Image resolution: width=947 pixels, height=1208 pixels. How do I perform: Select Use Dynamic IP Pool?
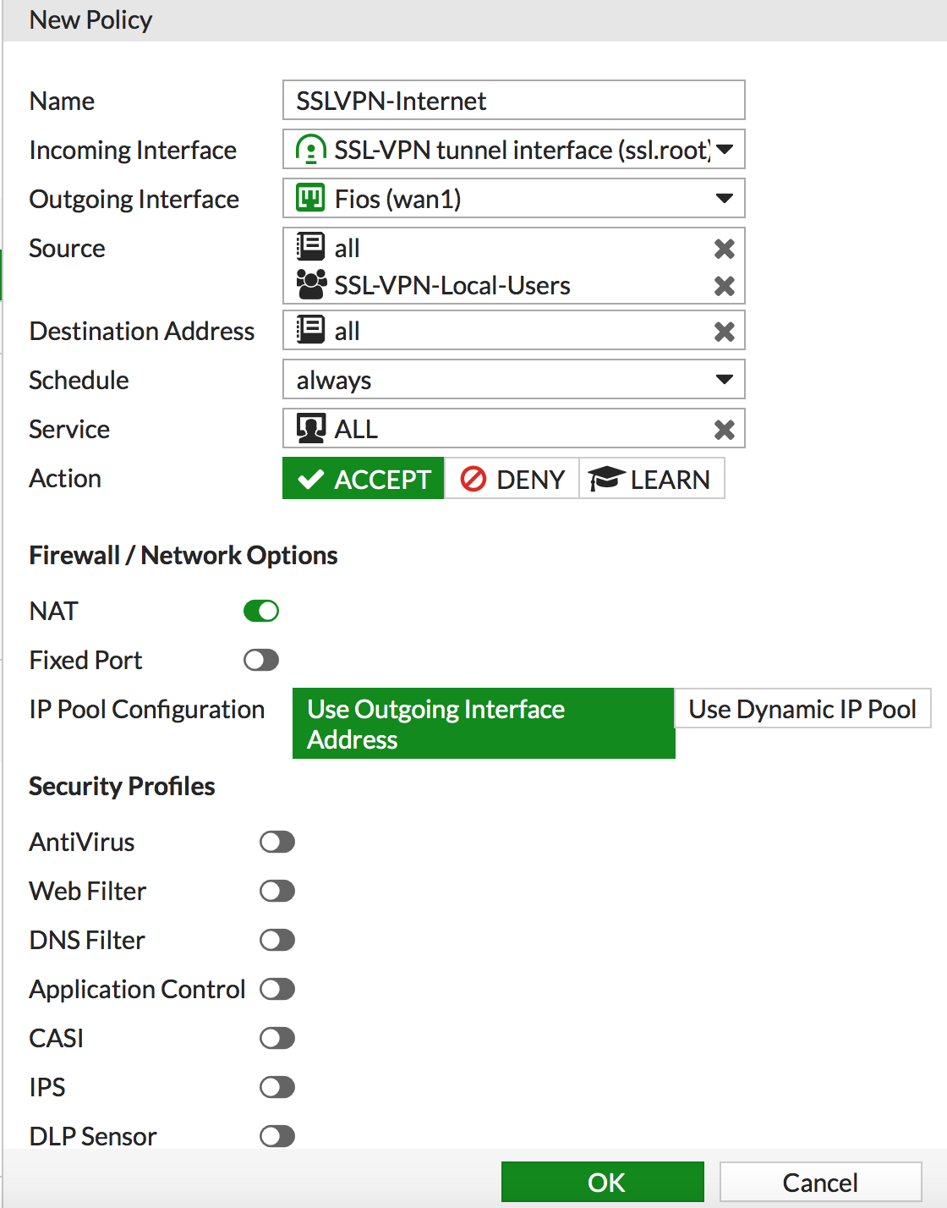(x=802, y=709)
